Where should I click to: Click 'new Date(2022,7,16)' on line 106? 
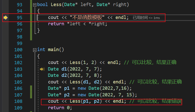pos(103,88)
